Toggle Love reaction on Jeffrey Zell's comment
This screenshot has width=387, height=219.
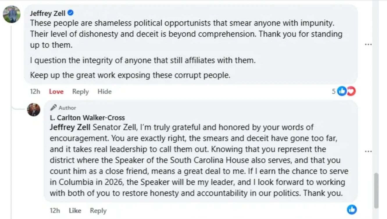[x=56, y=92]
